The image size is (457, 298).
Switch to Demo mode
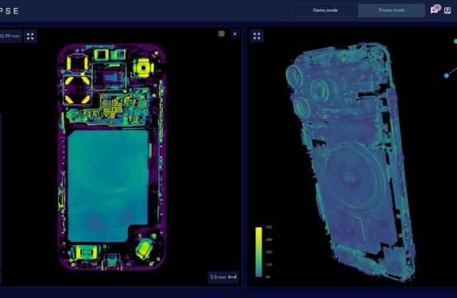point(325,10)
